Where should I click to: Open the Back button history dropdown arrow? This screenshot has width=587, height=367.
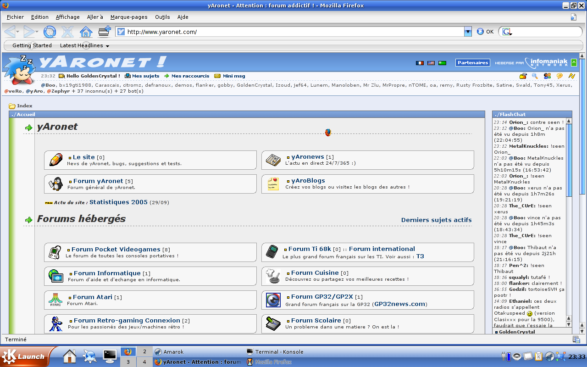[x=18, y=32]
